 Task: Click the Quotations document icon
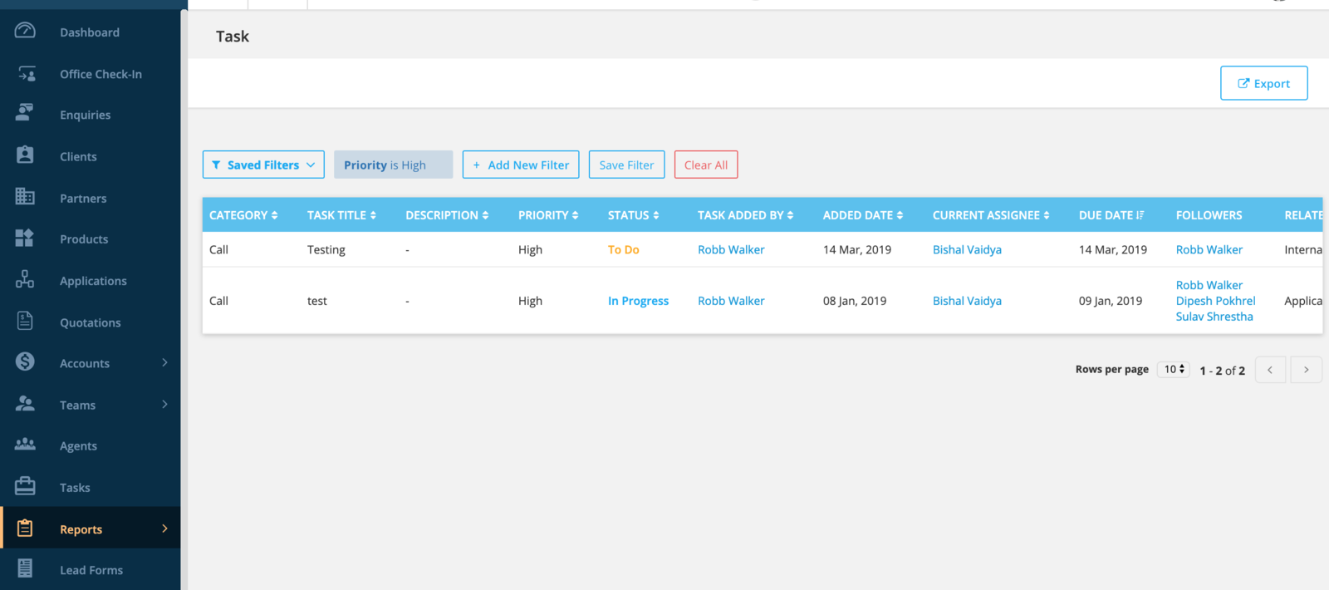tap(25, 321)
